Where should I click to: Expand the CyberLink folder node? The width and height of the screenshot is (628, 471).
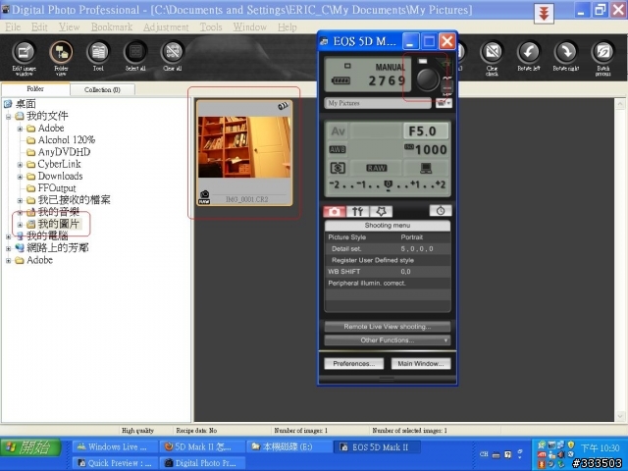pyautogui.click(x=20, y=165)
